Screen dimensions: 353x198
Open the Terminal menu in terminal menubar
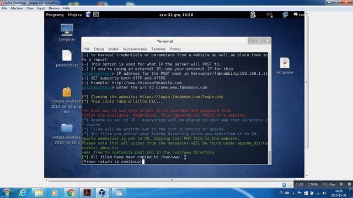pyautogui.click(x=158, y=49)
